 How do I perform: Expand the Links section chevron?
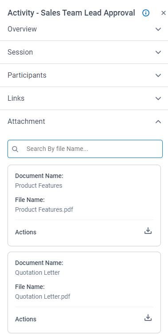(158, 99)
